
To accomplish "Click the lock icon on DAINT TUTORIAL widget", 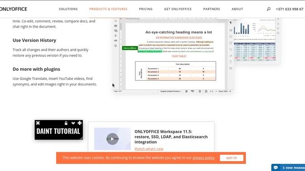I will point(66,123).
